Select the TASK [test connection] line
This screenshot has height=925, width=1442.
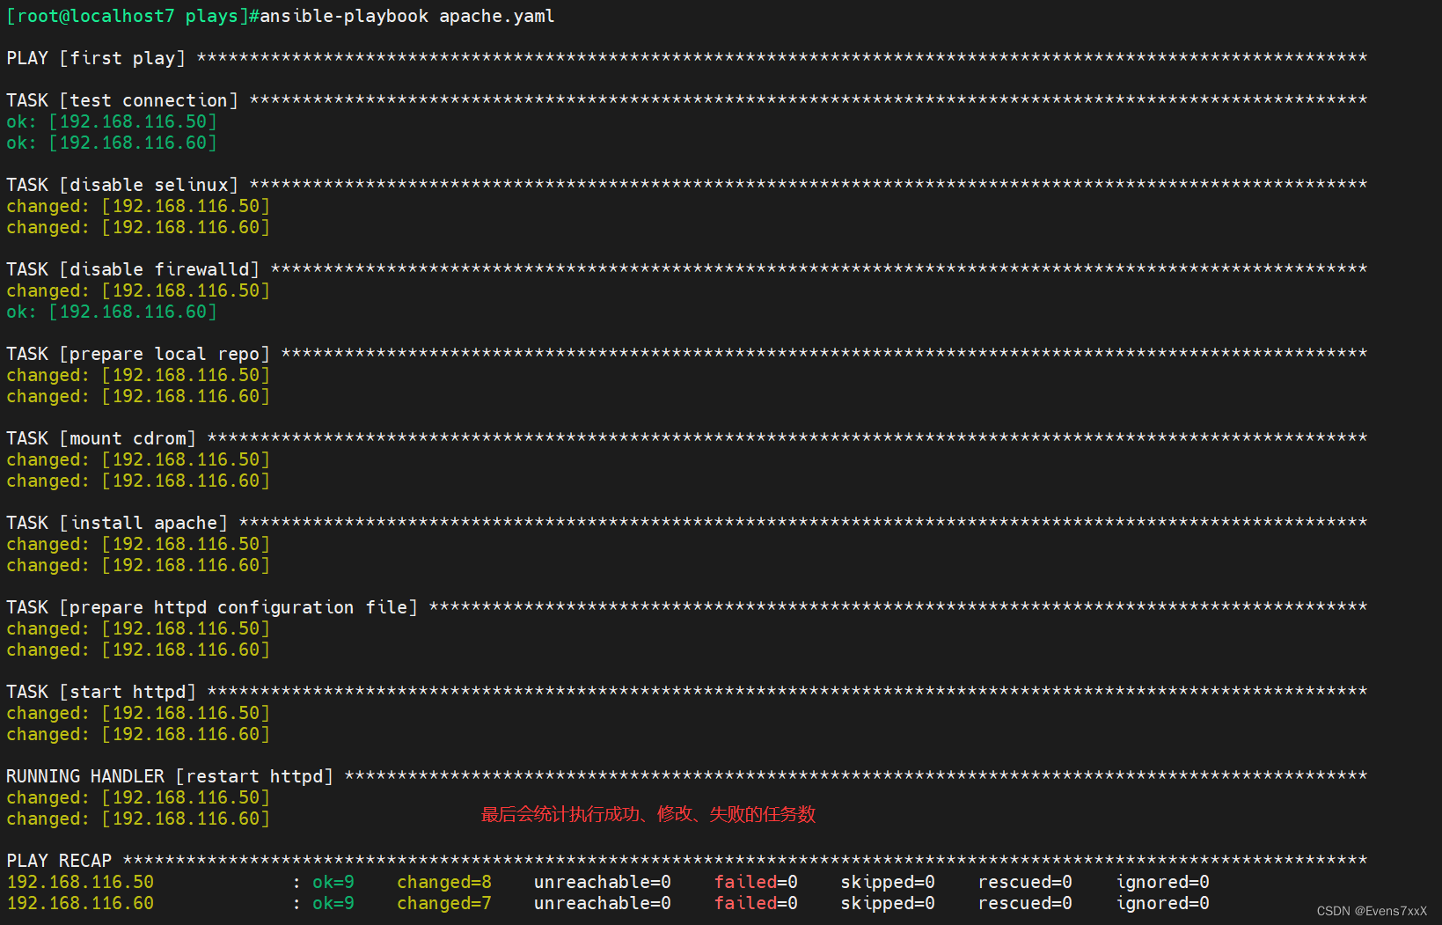122,100
